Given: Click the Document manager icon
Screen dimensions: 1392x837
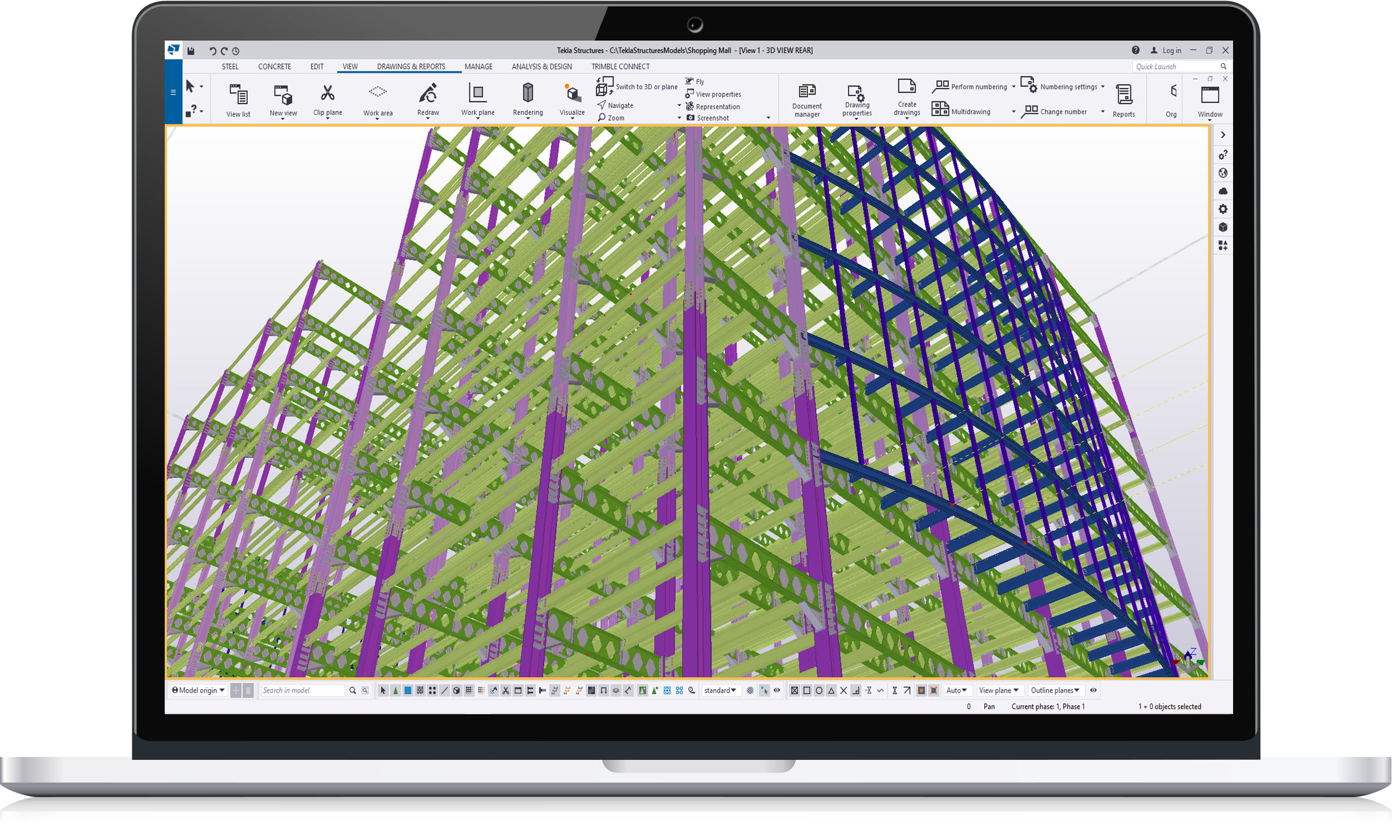Looking at the screenshot, I should coord(806,92).
